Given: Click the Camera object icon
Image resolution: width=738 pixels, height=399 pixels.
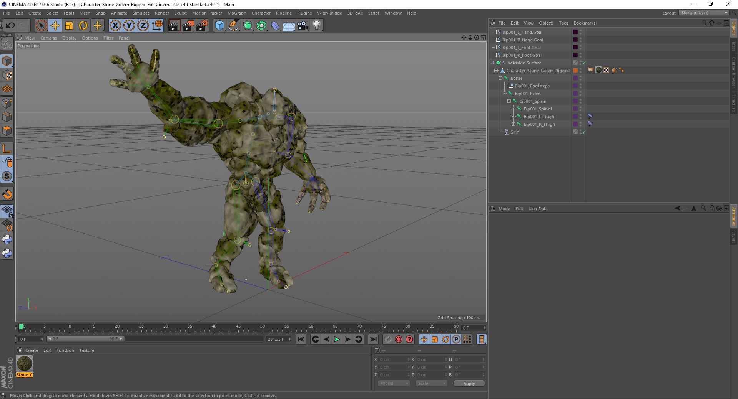Looking at the screenshot, I should coord(303,26).
